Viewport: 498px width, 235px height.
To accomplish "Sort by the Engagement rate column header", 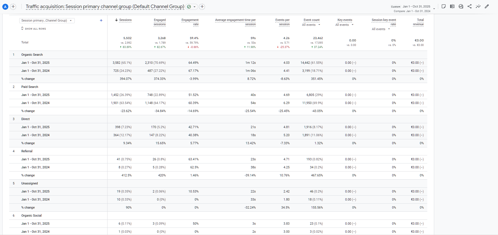I will [190, 22].
